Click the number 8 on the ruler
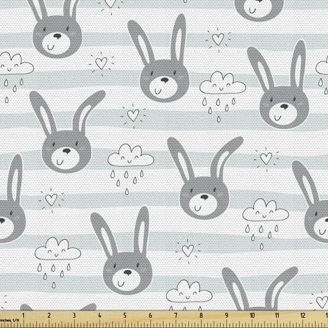328x328 pixels. [201, 315]
